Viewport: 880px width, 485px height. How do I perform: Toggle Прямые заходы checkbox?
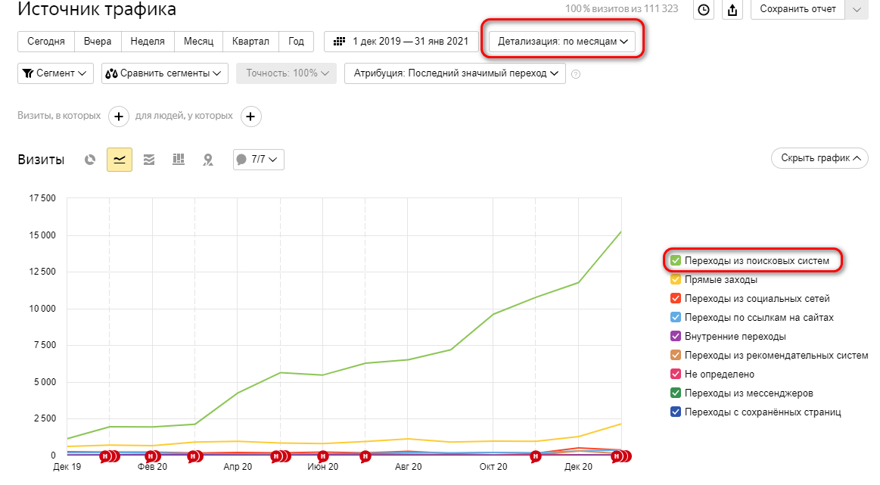[x=676, y=279]
